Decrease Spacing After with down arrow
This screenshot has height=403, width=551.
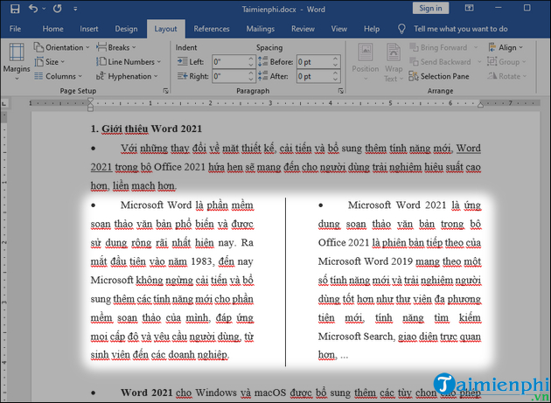coord(335,80)
